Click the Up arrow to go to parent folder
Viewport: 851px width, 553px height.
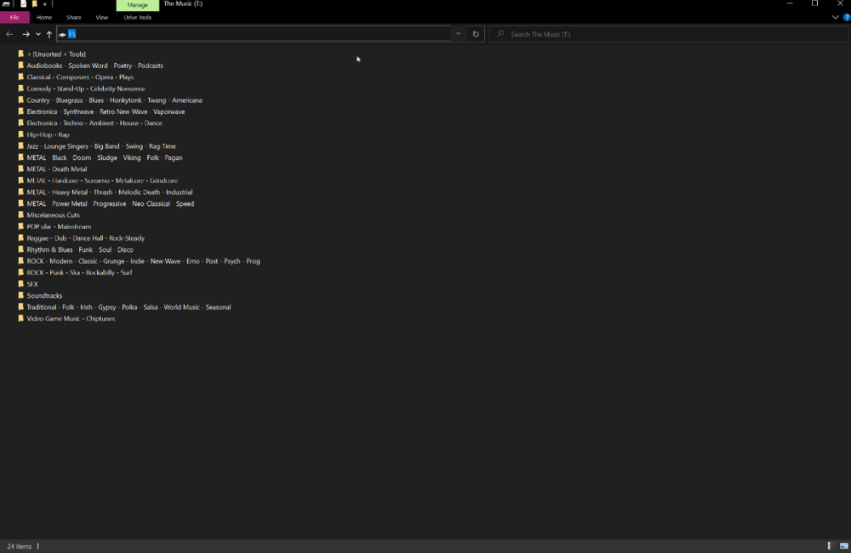point(49,34)
